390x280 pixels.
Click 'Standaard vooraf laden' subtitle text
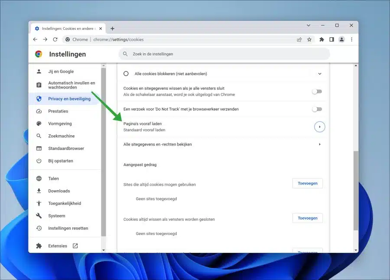pyautogui.click(x=144, y=130)
